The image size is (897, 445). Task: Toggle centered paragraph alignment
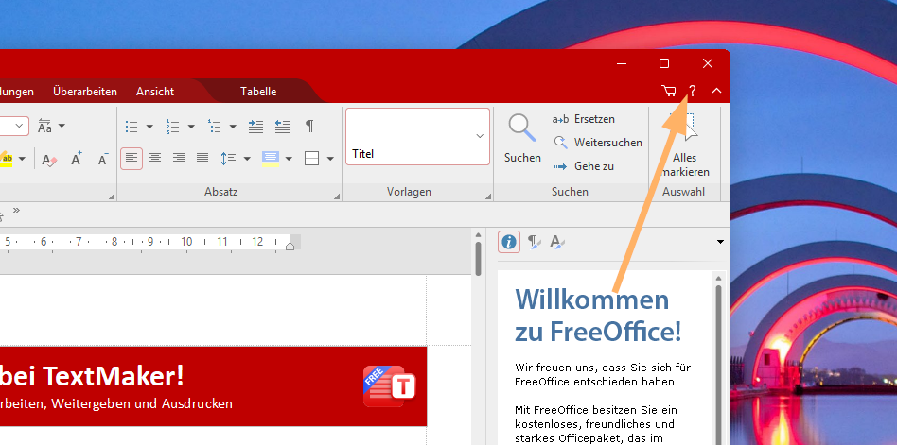point(155,158)
